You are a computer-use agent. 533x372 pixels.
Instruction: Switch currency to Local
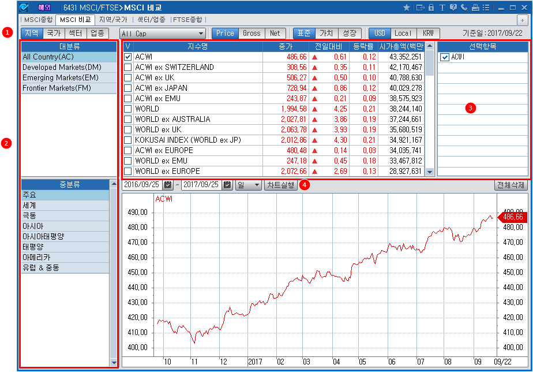[x=403, y=34]
